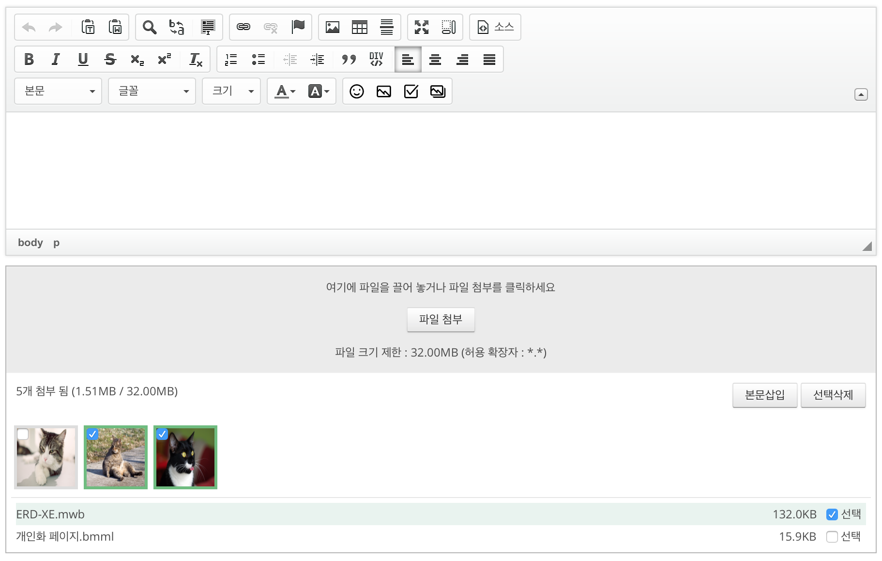882x561 pixels.
Task: Switch to 소스 source view
Action: point(495,28)
